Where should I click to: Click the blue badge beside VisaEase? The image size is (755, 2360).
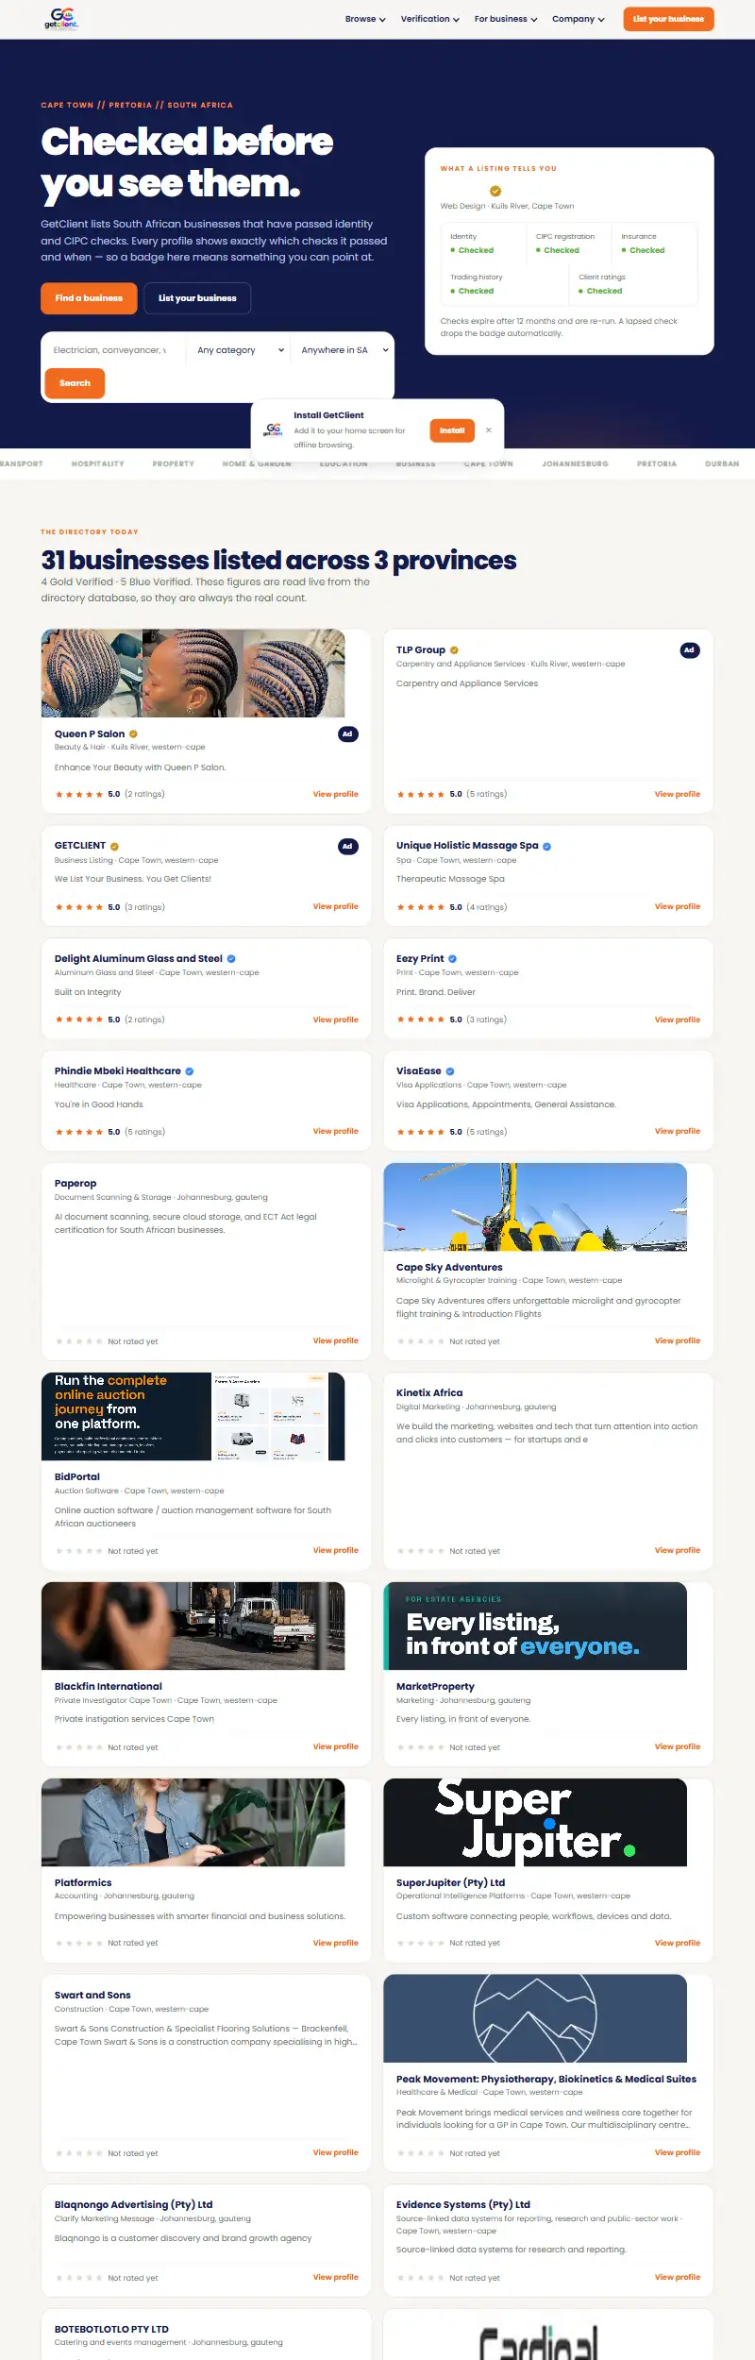point(450,1071)
